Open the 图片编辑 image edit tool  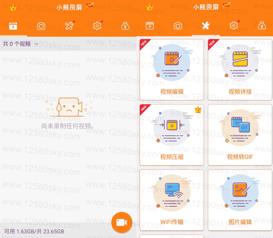[240, 200]
